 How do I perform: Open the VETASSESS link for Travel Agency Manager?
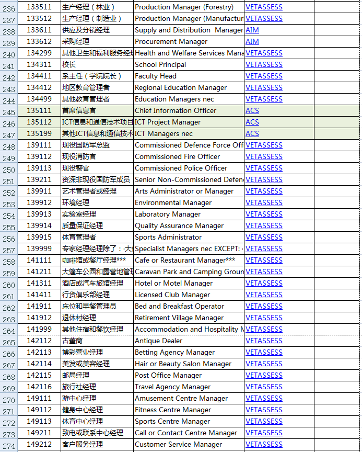[x=264, y=387]
